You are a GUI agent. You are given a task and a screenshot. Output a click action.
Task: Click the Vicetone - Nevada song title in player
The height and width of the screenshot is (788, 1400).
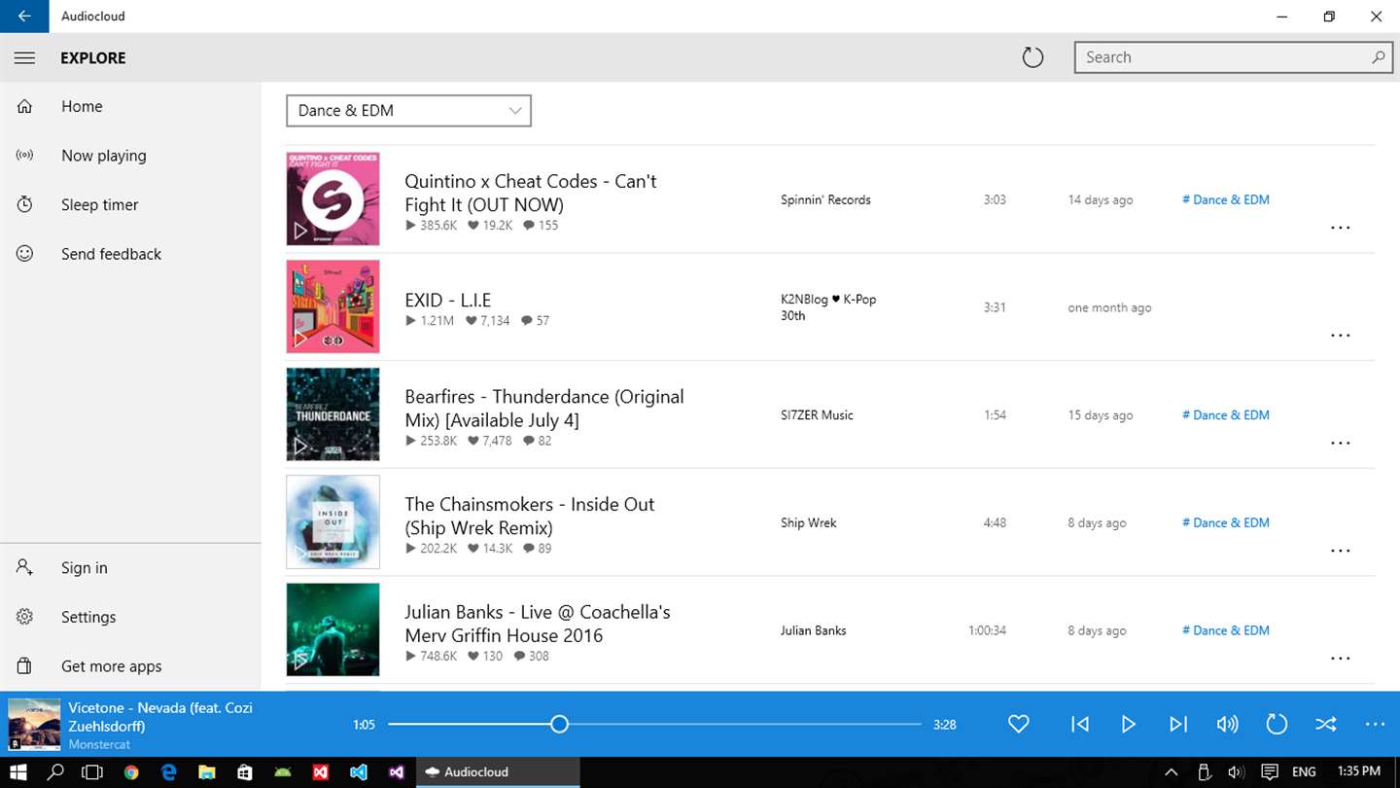click(160, 716)
